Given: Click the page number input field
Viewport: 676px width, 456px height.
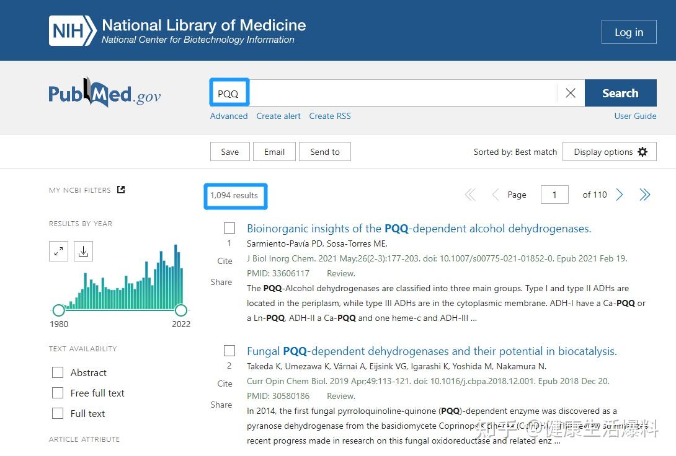Looking at the screenshot, I should (554, 195).
